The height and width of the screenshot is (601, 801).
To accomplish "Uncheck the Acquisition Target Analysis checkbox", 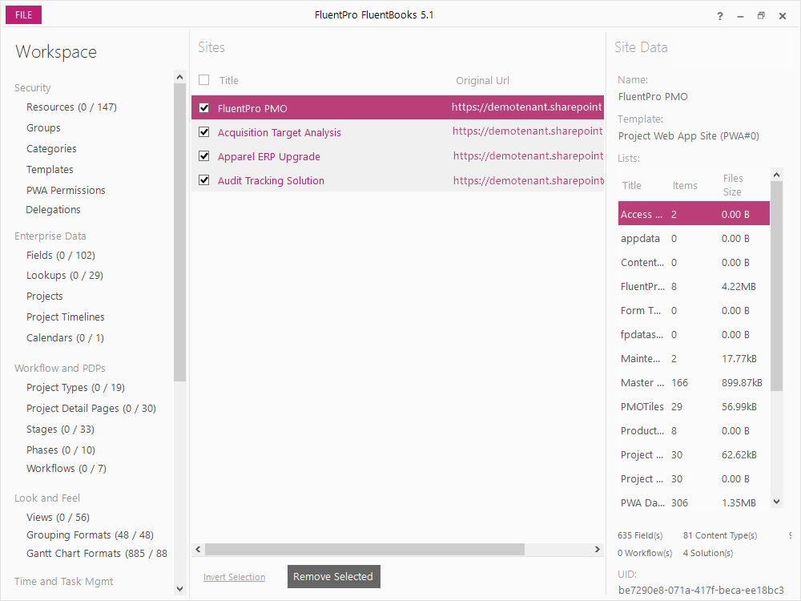I will tap(203, 132).
